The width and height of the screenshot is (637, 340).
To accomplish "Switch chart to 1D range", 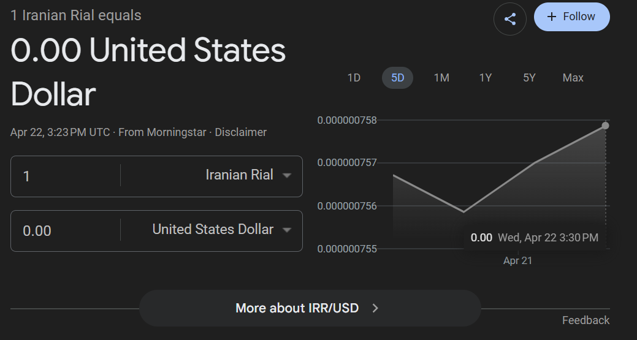I will 354,78.
